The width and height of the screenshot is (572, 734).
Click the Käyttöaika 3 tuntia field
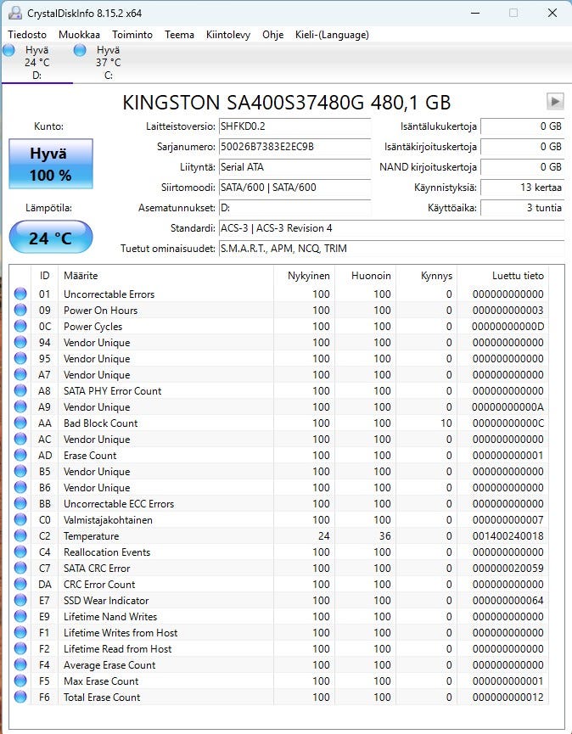523,208
